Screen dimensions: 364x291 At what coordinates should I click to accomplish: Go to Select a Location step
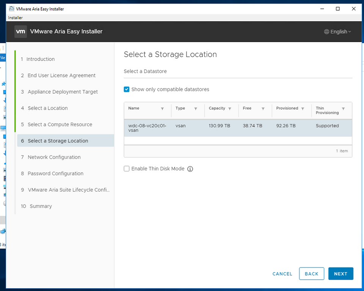click(x=44, y=108)
